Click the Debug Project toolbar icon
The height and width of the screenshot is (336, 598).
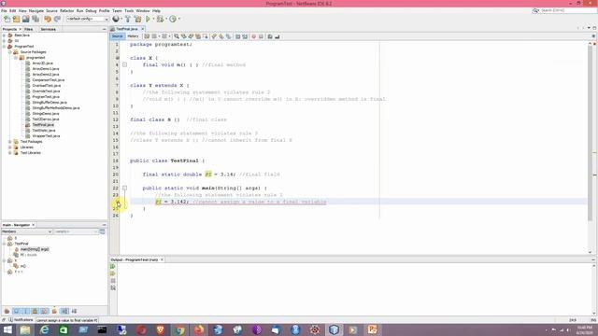(x=160, y=19)
